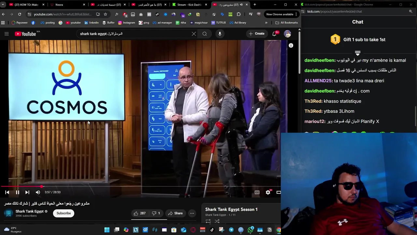Click New Chrome available update button
The width and height of the screenshot is (417, 235).
(x=281, y=14)
